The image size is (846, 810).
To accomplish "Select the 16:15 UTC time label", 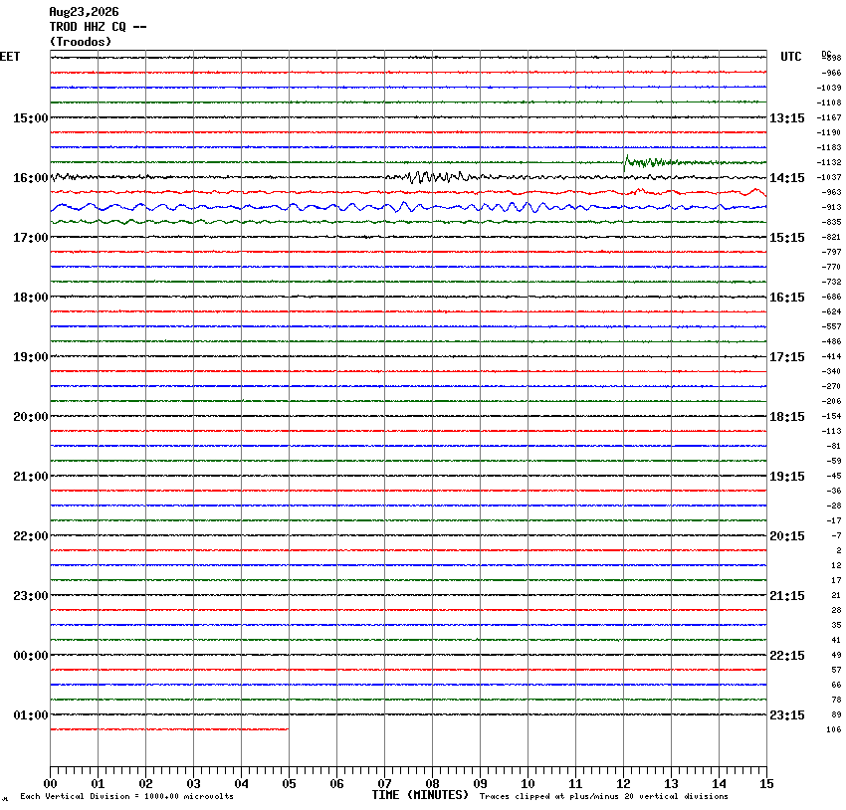I will (786, 298).
